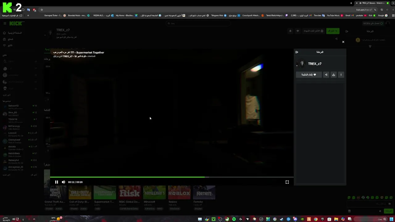Click the background chat message input
The image size is (395, 222).
[369, 204]
